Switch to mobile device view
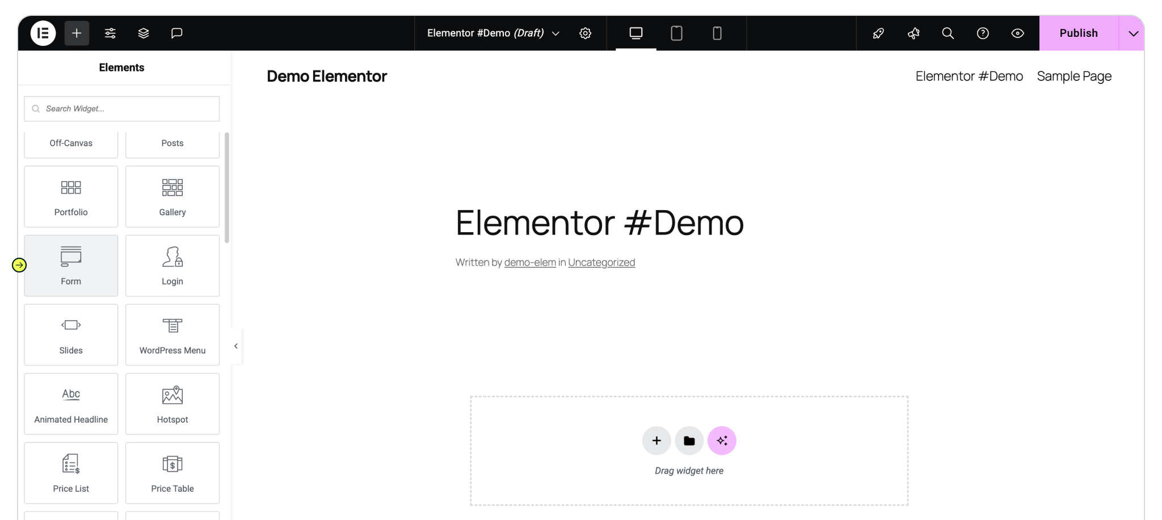The height and width of the screenshot is (520, 1162). [717, 33]
